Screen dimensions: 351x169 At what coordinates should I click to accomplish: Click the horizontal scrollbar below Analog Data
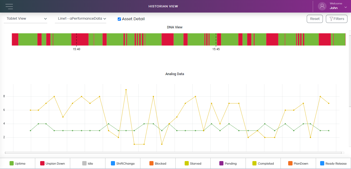(173, 153)
